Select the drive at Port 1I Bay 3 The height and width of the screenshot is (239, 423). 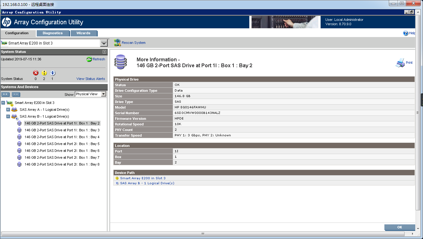coord(62,130)
